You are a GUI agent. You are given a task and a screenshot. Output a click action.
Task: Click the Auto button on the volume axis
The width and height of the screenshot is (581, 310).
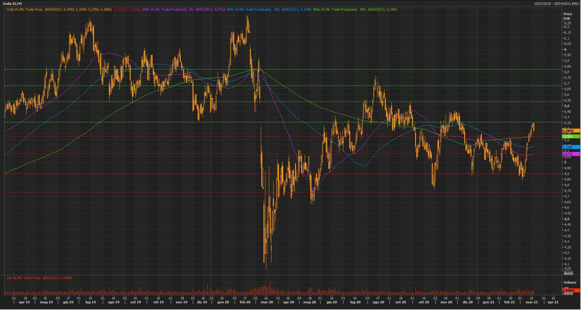pos(568,293)
